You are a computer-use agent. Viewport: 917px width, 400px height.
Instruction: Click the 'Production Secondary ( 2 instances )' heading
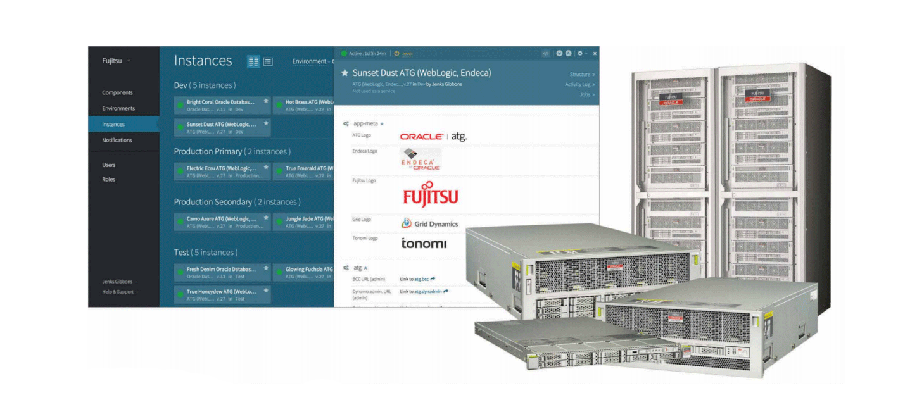click(x=237, y=202)
